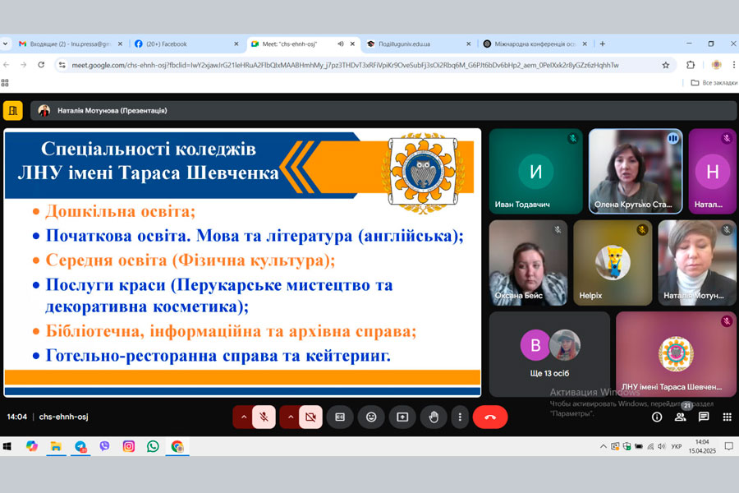
Task: Open the three-dot more options menu
Action: [x=461, y=417]
